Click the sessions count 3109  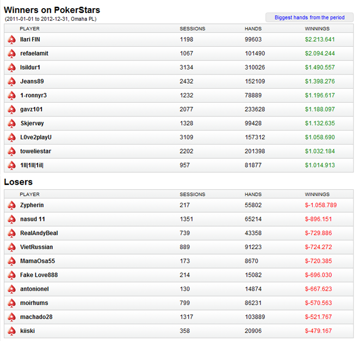[x=187, y=137]
